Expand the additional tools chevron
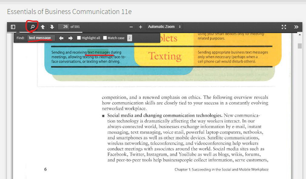The height and width of the screenshot is (179, 306). click(x=296, y=27)
